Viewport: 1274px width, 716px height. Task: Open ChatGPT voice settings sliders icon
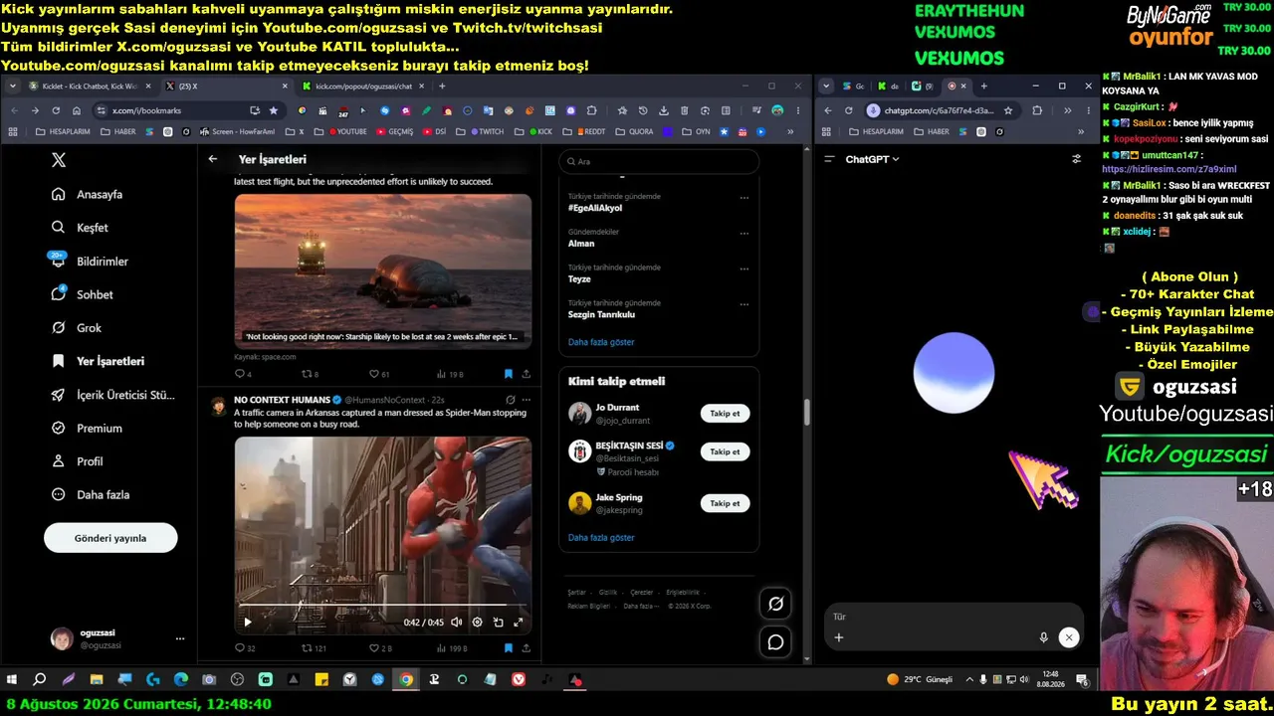click(x=1076, y=159)
